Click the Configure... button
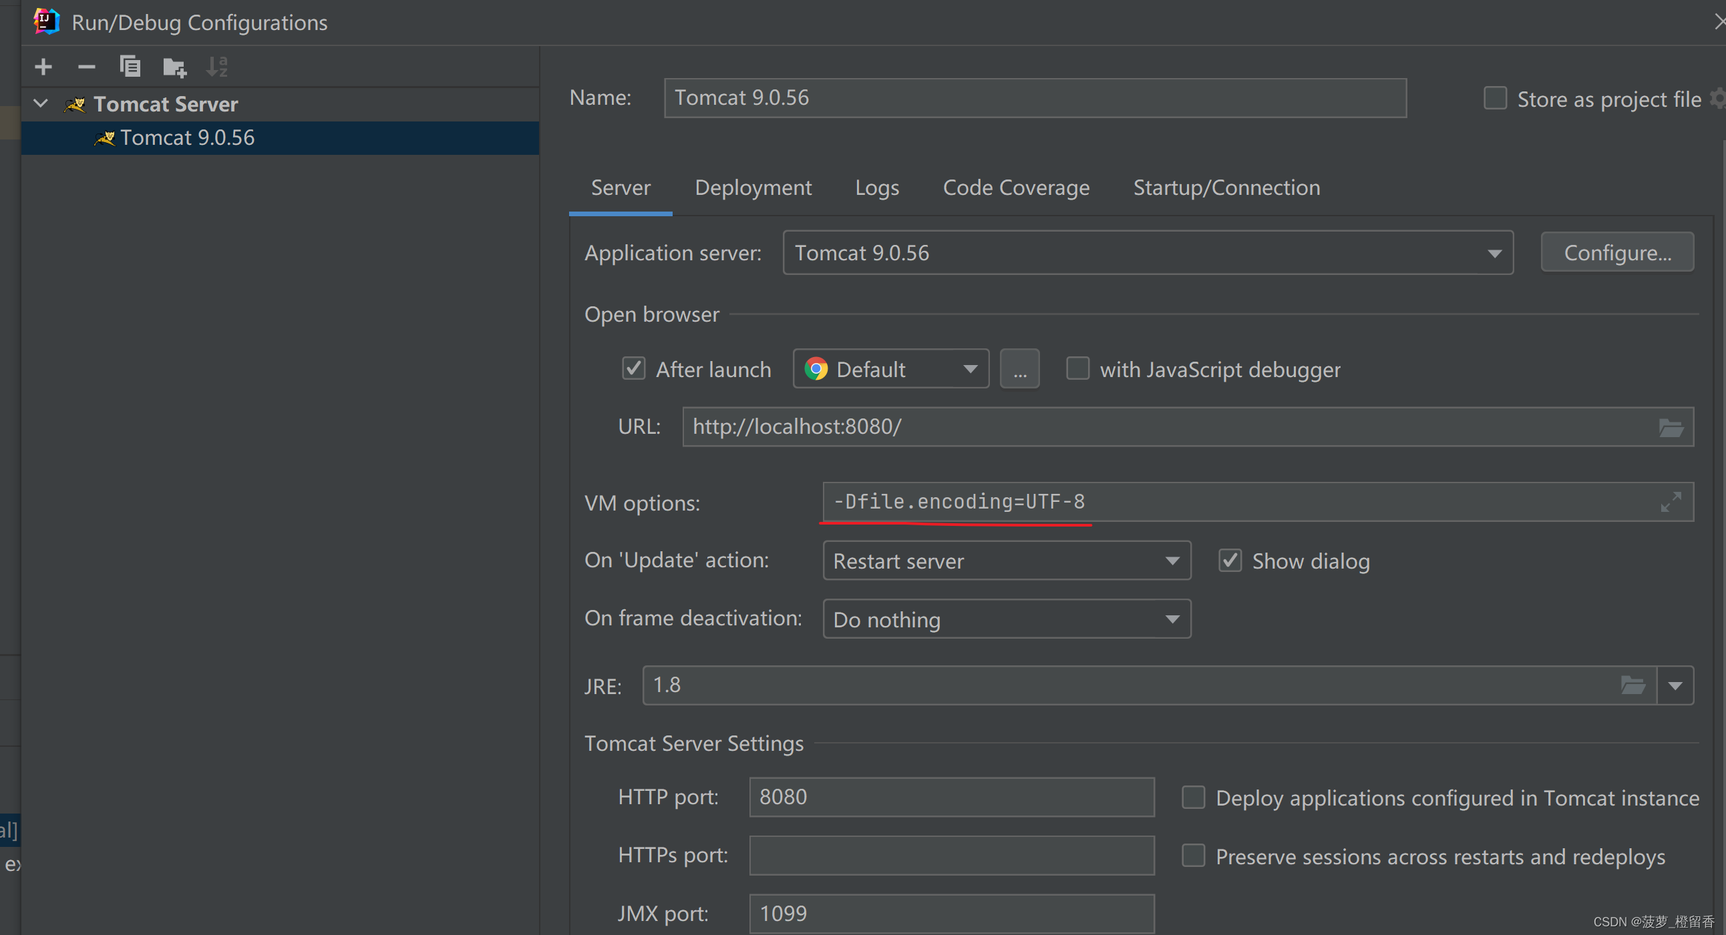Image resolution: width=1726 pixels, height=935 pixels. pyautogui.click(x=1616, y=252)
